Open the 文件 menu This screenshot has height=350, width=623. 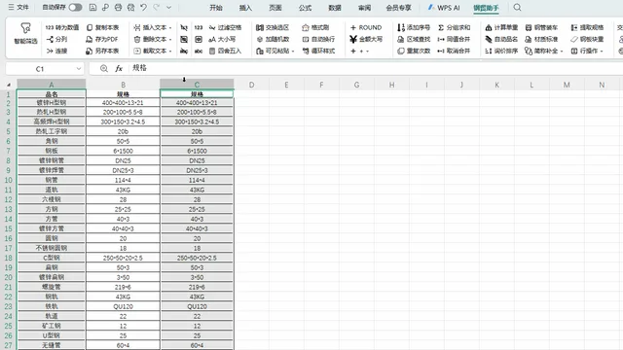[18, 7]
